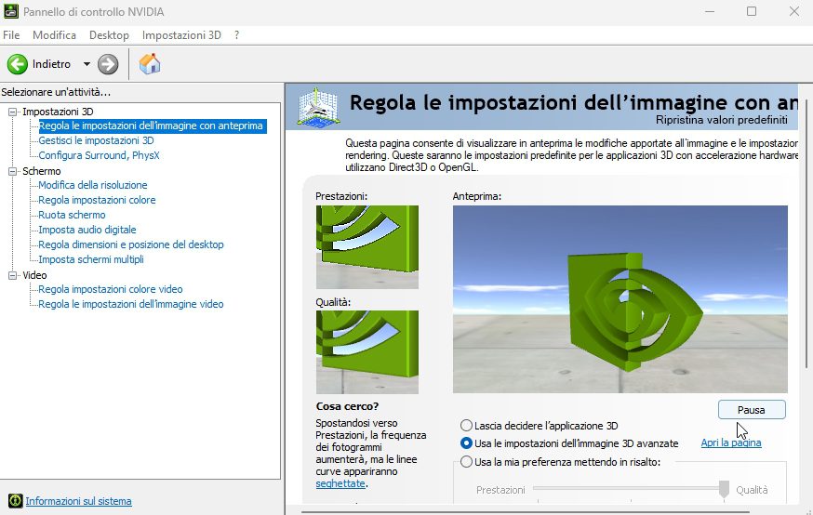The height and width of the screenshot is (515, 813).
Task: Click the 'Impostazioni 3D' tree category label
Action: (58, 112)
